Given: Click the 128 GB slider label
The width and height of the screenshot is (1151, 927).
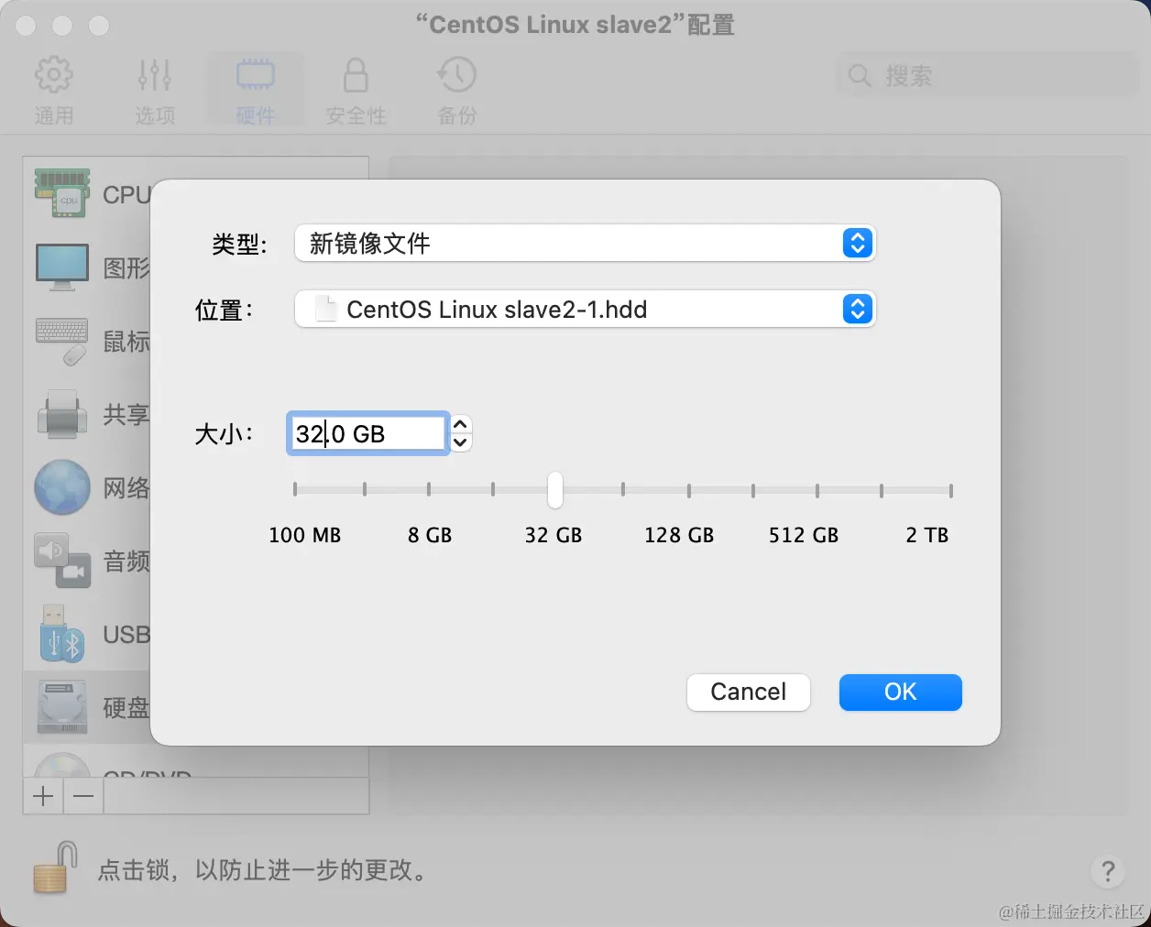Looking at the screenshot, I should tap(679, 535).
